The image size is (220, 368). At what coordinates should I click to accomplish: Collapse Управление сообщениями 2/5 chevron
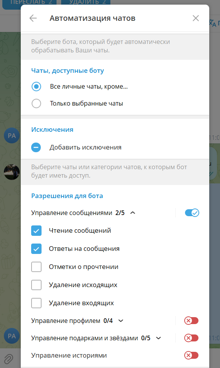click(x=133, y=213)
